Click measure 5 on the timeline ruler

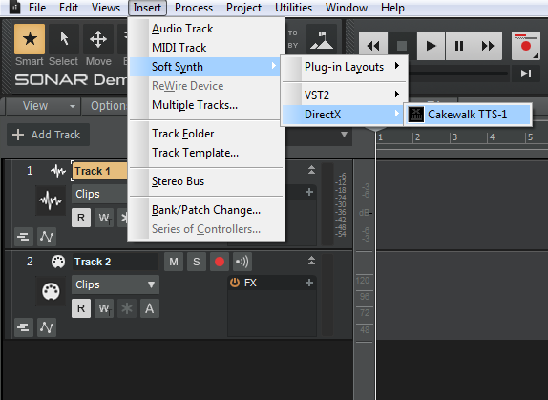click(530, 137)
